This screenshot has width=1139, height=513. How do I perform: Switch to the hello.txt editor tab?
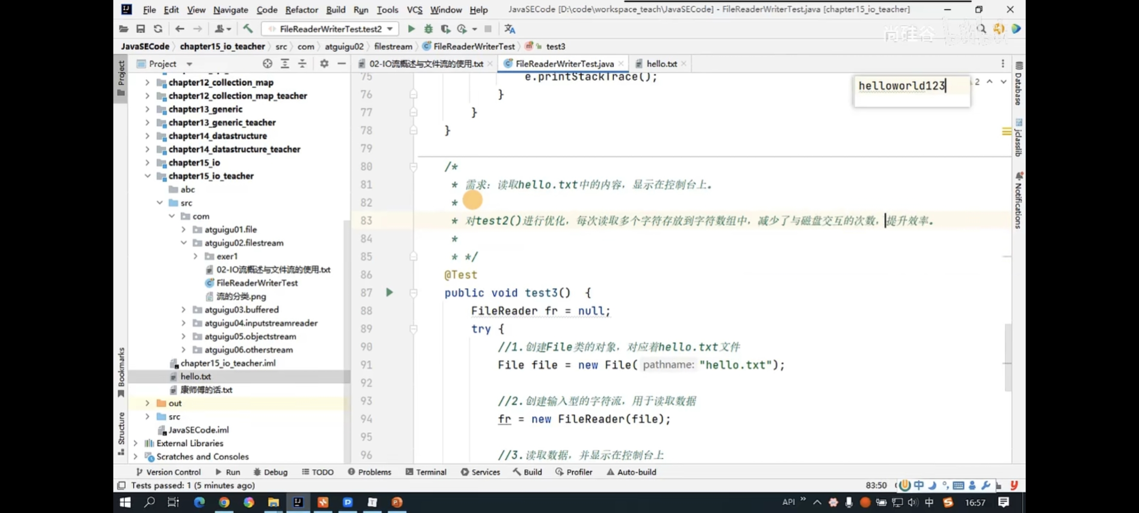pos(661,64)
